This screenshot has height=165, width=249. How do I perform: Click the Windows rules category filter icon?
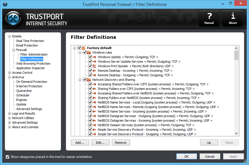tap(89, 52)
